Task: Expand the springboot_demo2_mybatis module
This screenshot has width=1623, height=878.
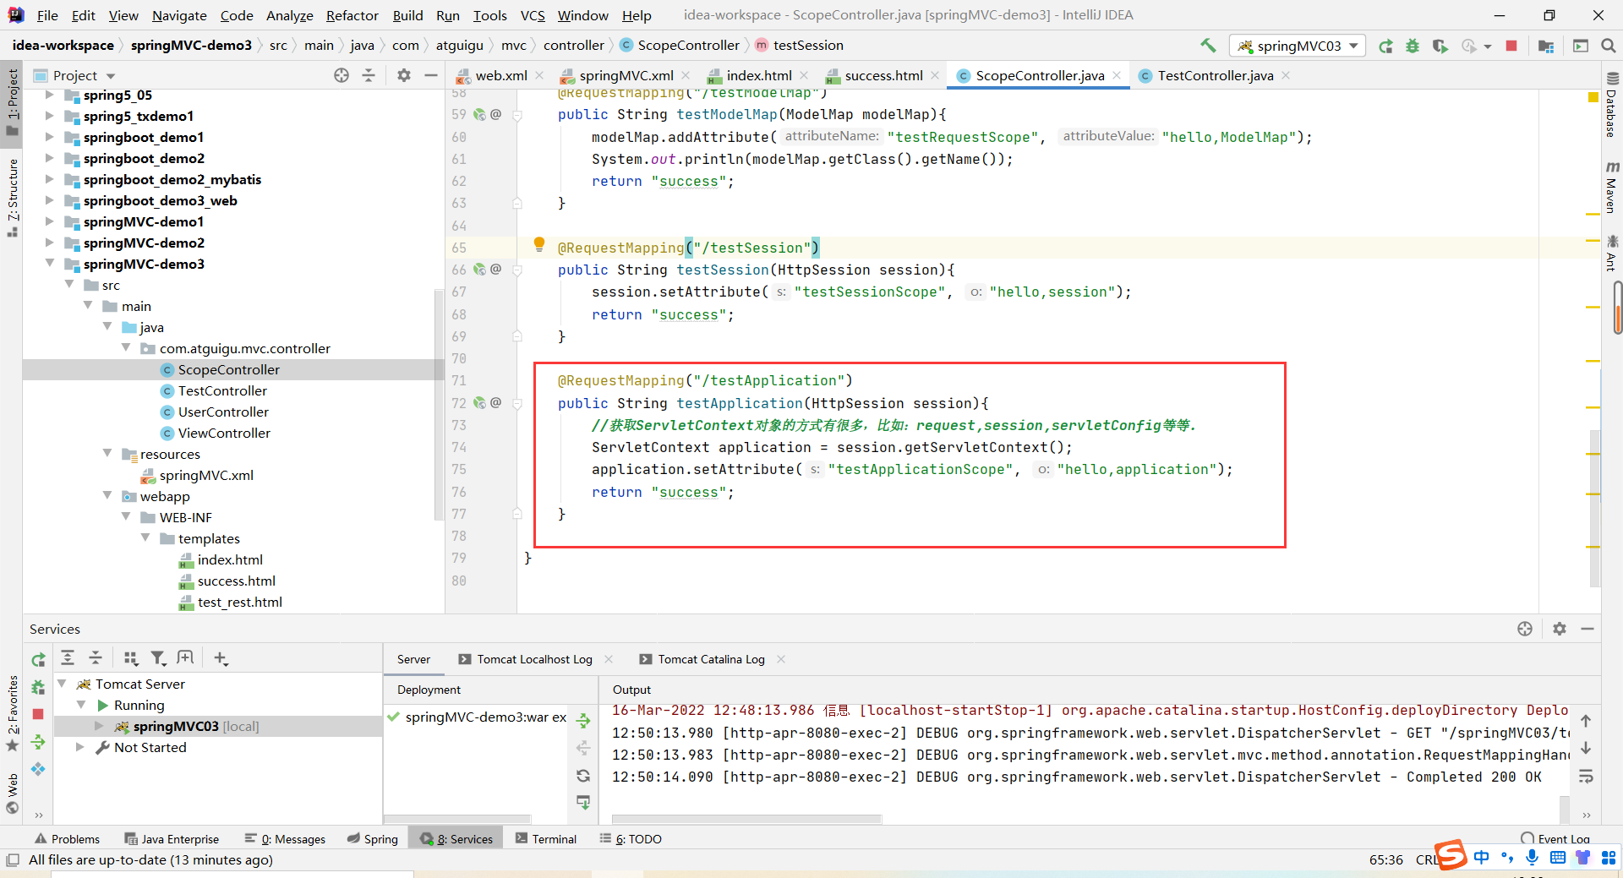Action: coord(50,179)
